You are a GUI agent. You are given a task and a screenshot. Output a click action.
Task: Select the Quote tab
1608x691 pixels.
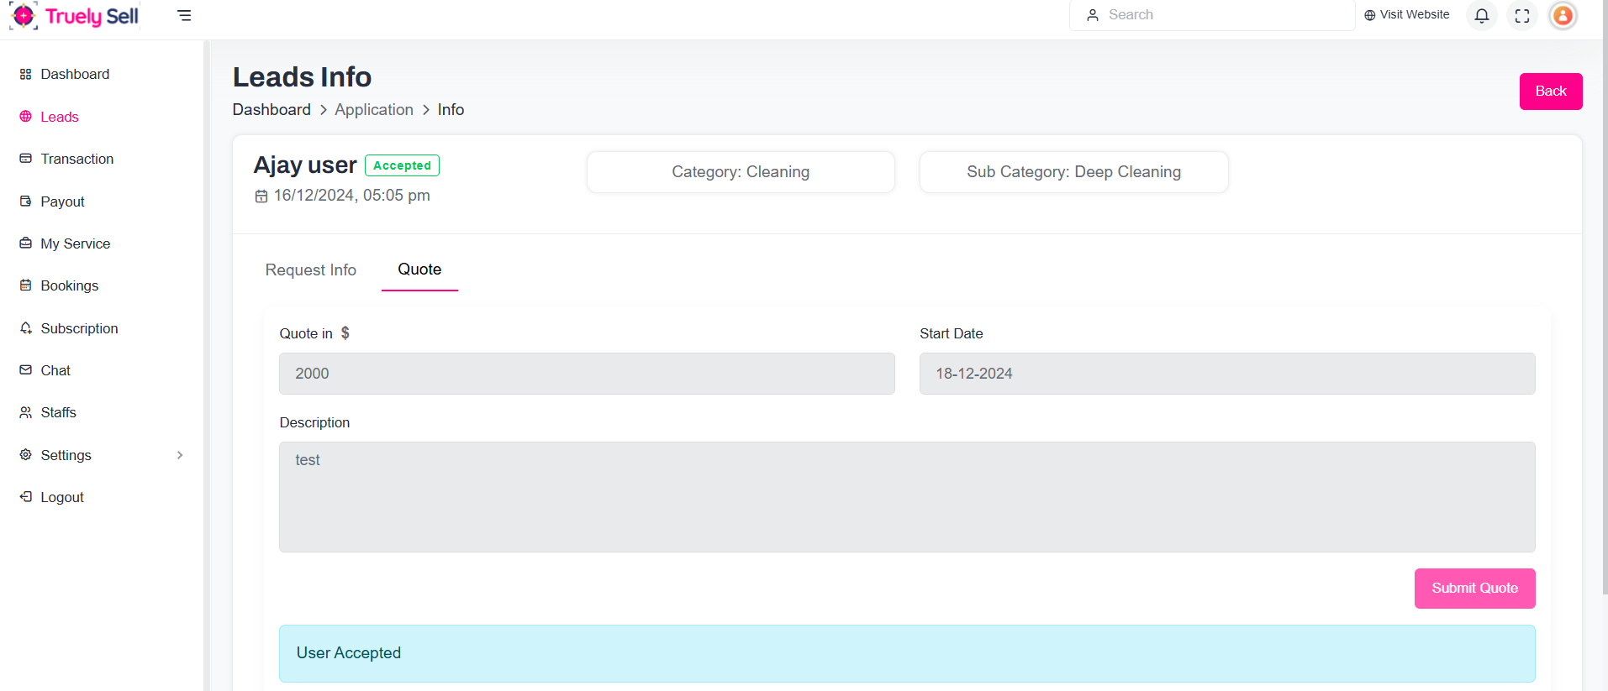419,270
